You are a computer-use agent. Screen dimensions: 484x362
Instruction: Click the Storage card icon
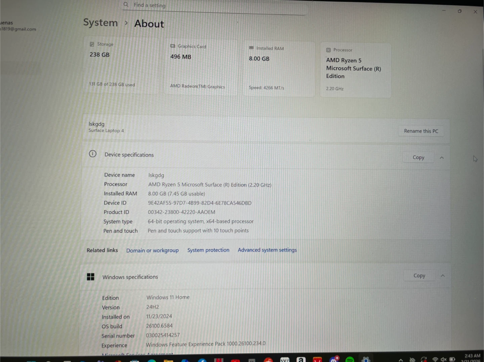(92, 44)
